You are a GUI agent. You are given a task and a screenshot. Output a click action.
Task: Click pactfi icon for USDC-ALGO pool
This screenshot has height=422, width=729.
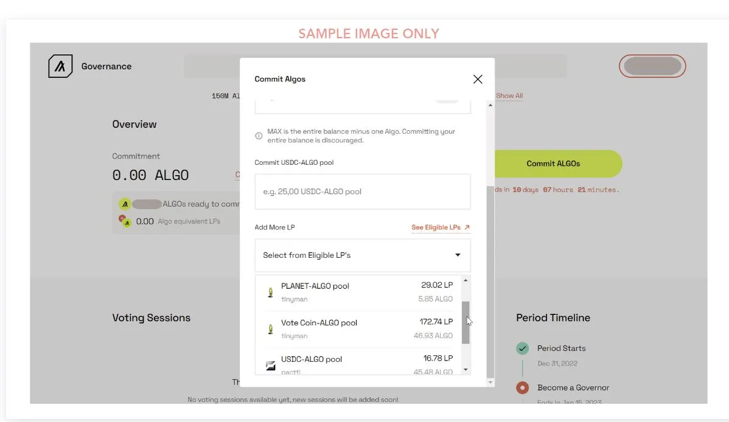pyautogui.click(x=270, y=365)
